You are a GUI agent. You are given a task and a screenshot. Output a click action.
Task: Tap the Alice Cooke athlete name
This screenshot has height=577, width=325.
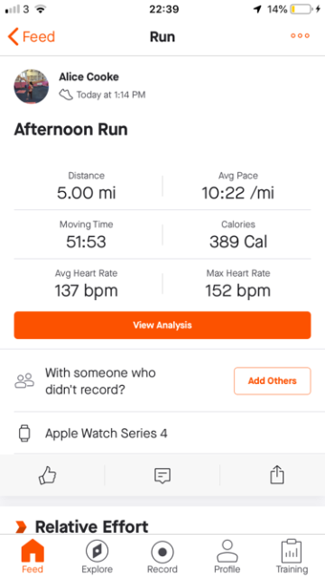click(88, 77)
